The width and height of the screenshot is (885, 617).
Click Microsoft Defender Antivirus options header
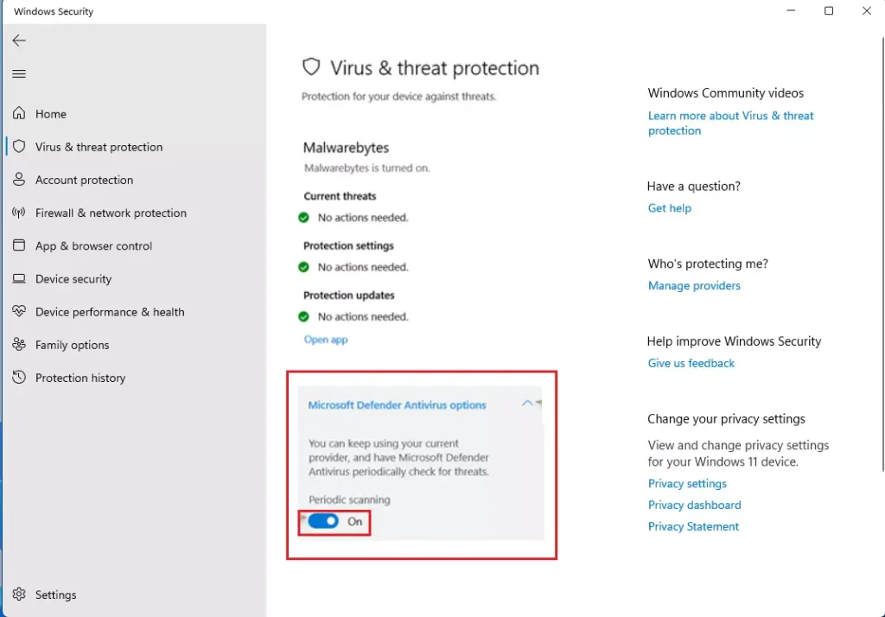(x=397, y=404)
